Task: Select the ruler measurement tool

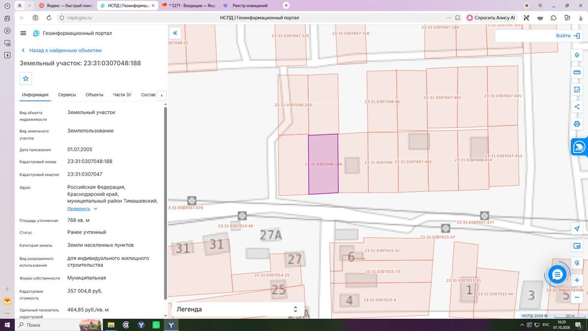Action: pos(577,73)
